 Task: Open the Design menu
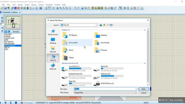[20, 5]
